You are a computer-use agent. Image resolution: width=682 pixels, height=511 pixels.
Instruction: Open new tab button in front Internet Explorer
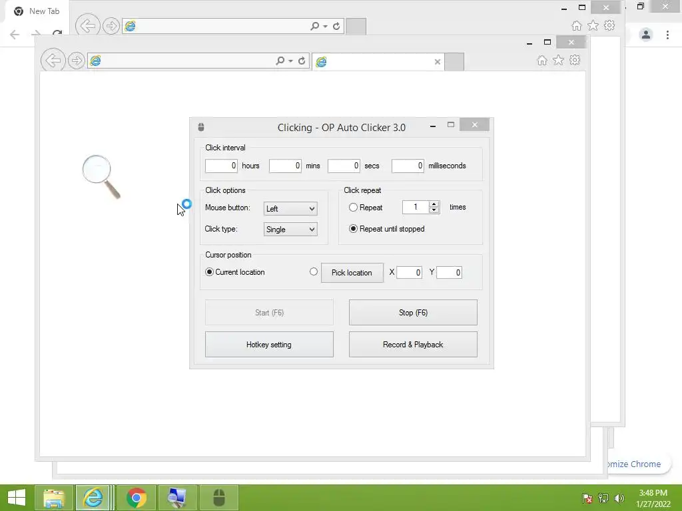(x=454, y=62)
